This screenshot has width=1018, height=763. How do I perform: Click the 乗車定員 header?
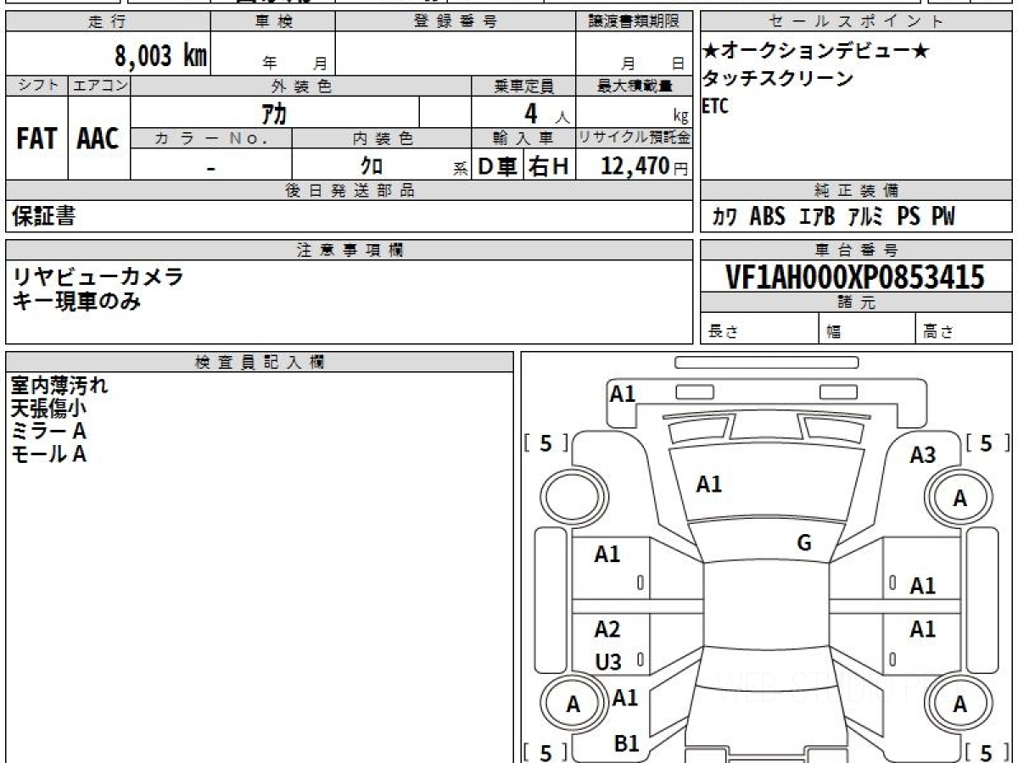pos(523,85)
